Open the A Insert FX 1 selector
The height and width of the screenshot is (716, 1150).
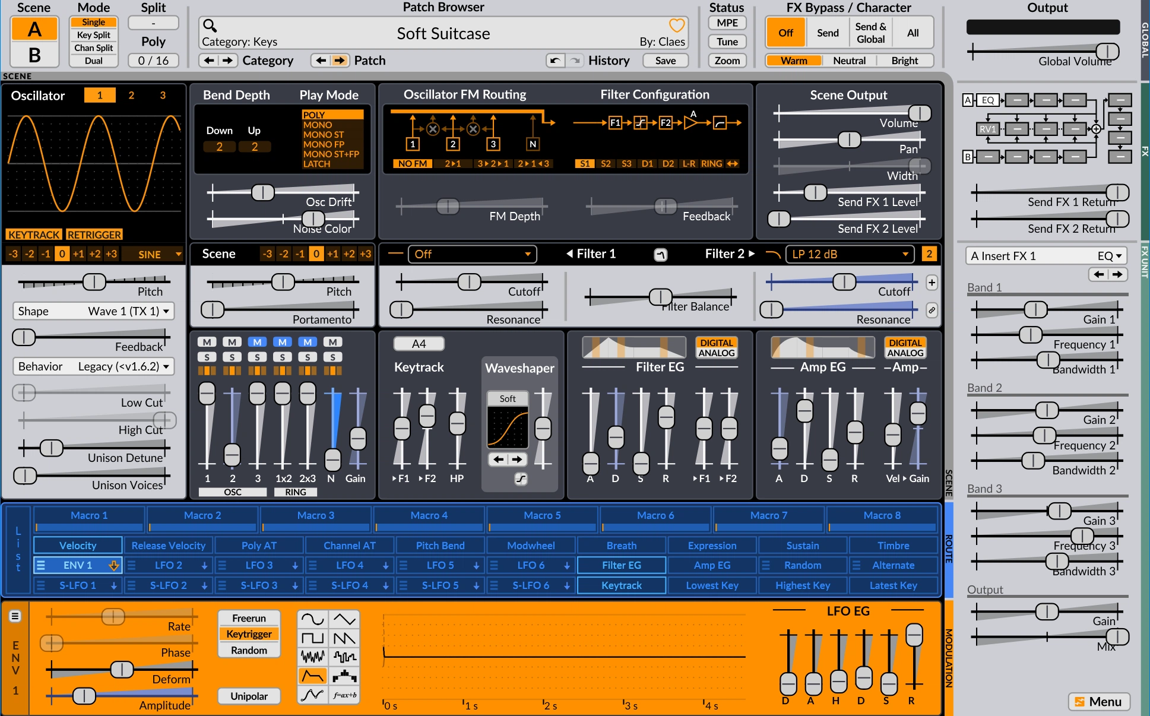coord(1045,255)
